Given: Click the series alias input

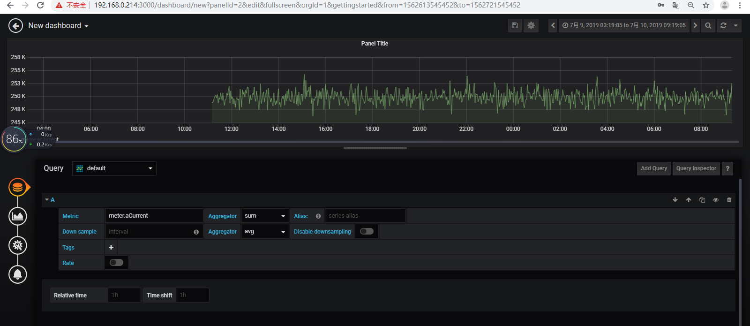Looking at the screenshot, I should pyautogui.click(x=365, y=216).
